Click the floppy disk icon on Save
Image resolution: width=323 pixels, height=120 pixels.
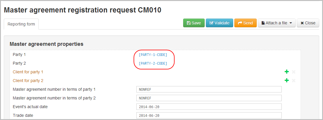(188, 23)
